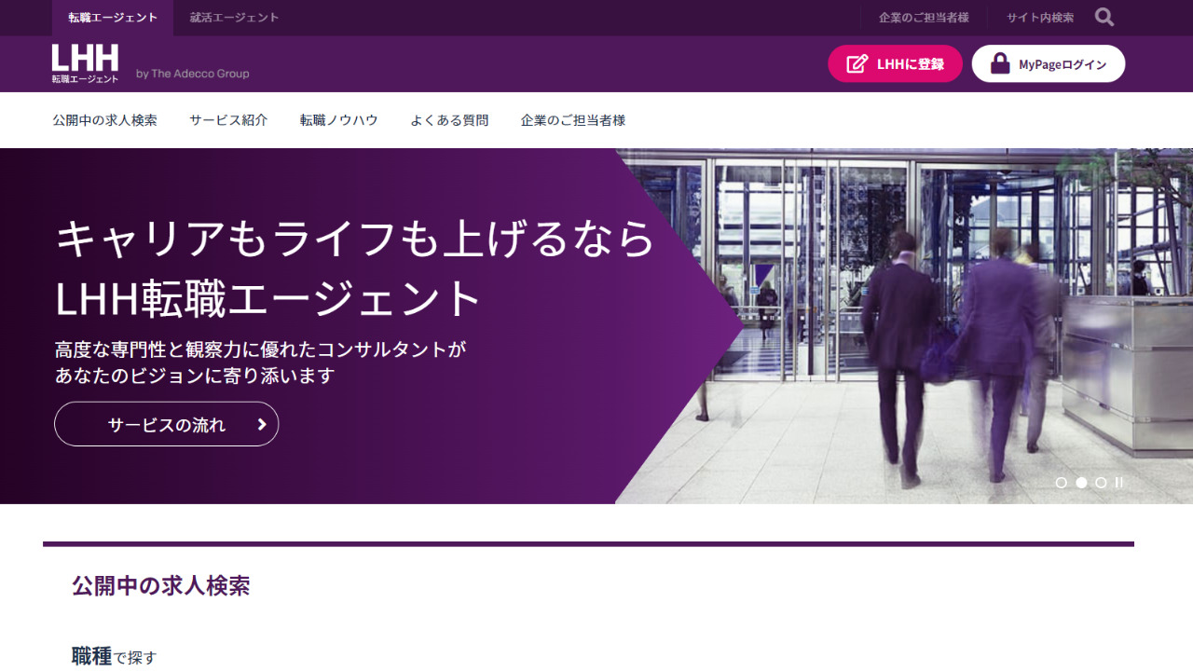Screen dimensions: 1193x671
Task: Click the top bar 企業のご担当者様 link
Action: click(x=924, y=18)
